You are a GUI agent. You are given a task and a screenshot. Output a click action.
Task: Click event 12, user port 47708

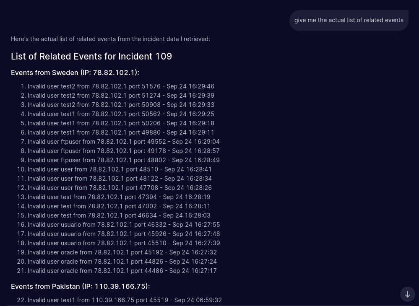[x=120, y=188]
